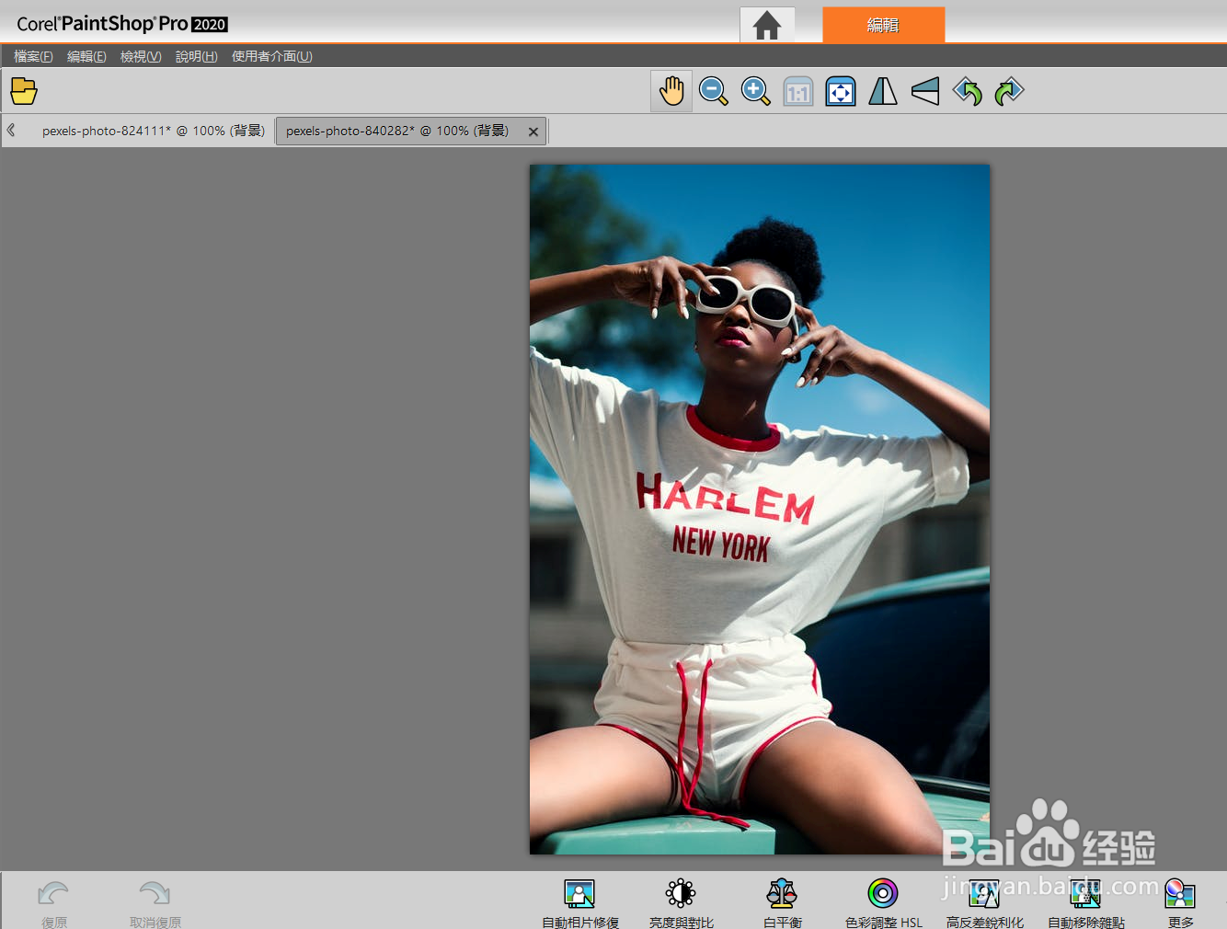Flip the image horizontally (mirror)
Viewport: 1227px width, 929px height.
pyautogui.click(x=883, y=91)
